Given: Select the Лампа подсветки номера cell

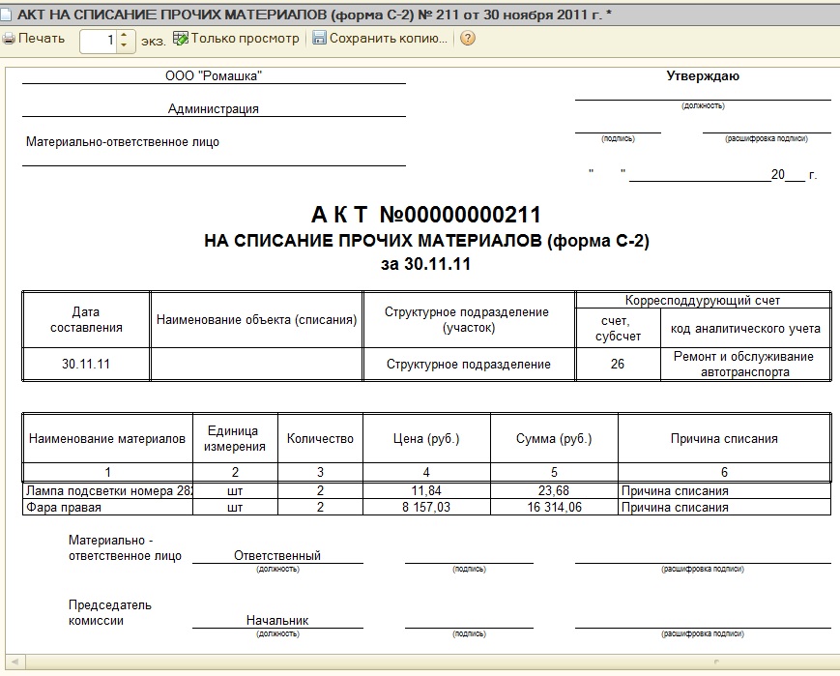Looking at the screenshot, I should tap(107, 490).
